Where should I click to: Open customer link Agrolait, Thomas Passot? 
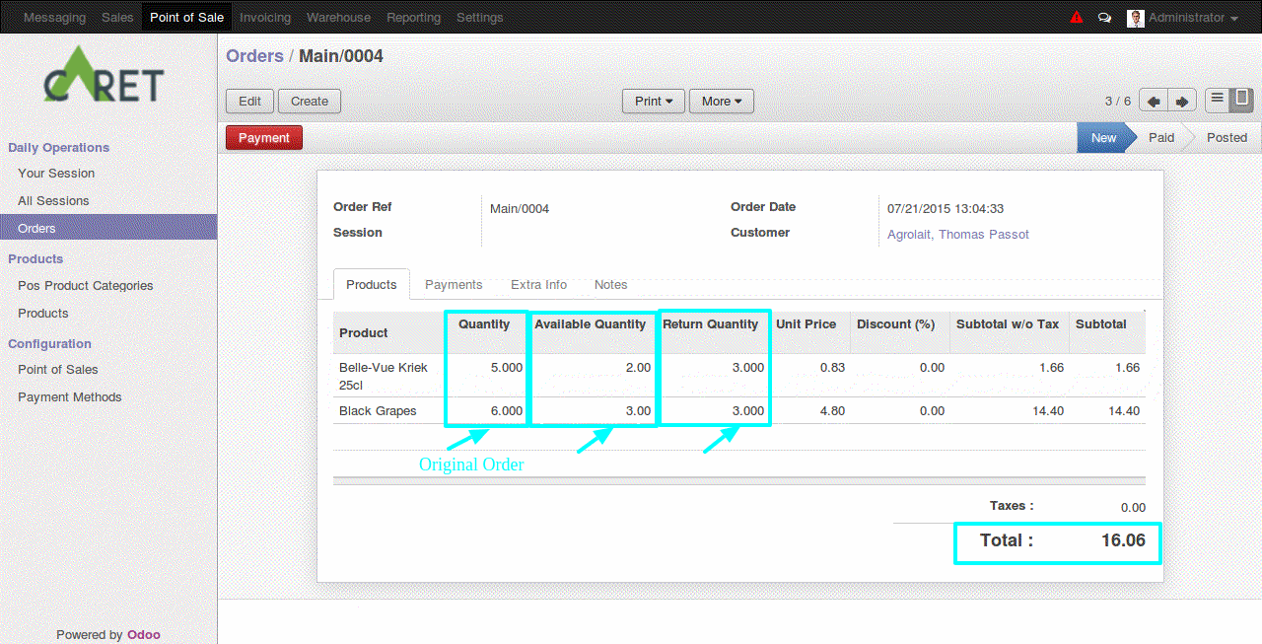957,234
